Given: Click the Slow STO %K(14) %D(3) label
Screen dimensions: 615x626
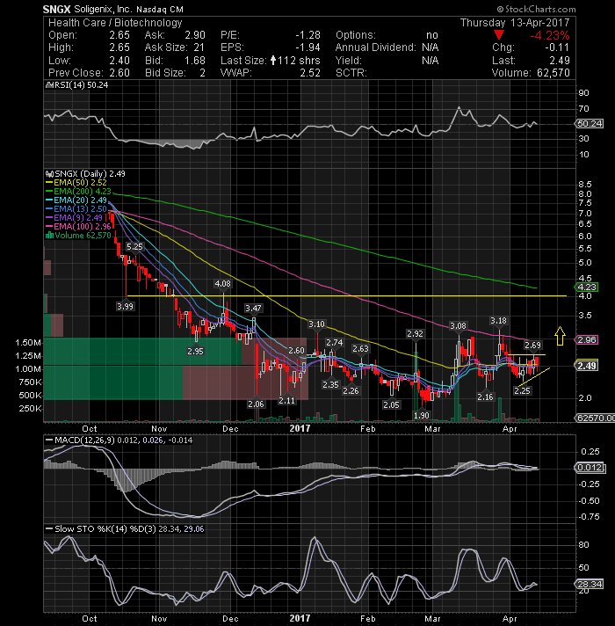Looking at the screenshot, I should [x=125, y=529].
